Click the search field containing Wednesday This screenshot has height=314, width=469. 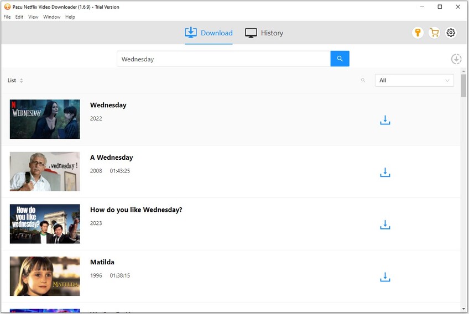tap(223, 59)
